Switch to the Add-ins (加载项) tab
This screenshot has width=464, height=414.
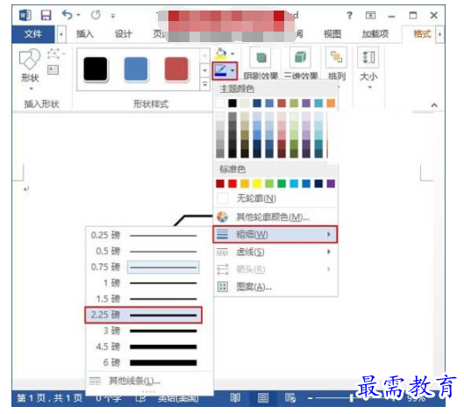click(x=375, y=34)
